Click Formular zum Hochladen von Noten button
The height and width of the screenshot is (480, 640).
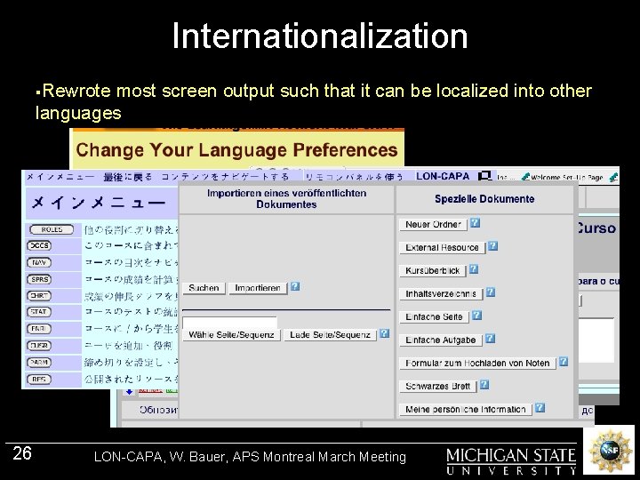click(477, 364)
